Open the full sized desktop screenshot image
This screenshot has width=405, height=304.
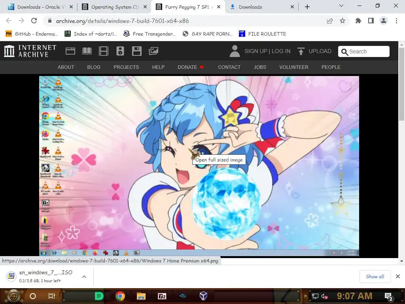coord(199,166)
